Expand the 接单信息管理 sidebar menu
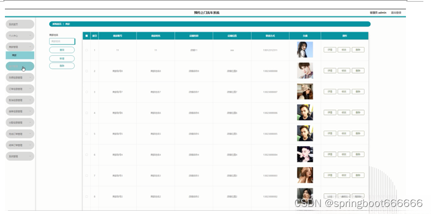The height and width of the screenshot is (214, 431). pyautogui.click(x=20, y=111)
